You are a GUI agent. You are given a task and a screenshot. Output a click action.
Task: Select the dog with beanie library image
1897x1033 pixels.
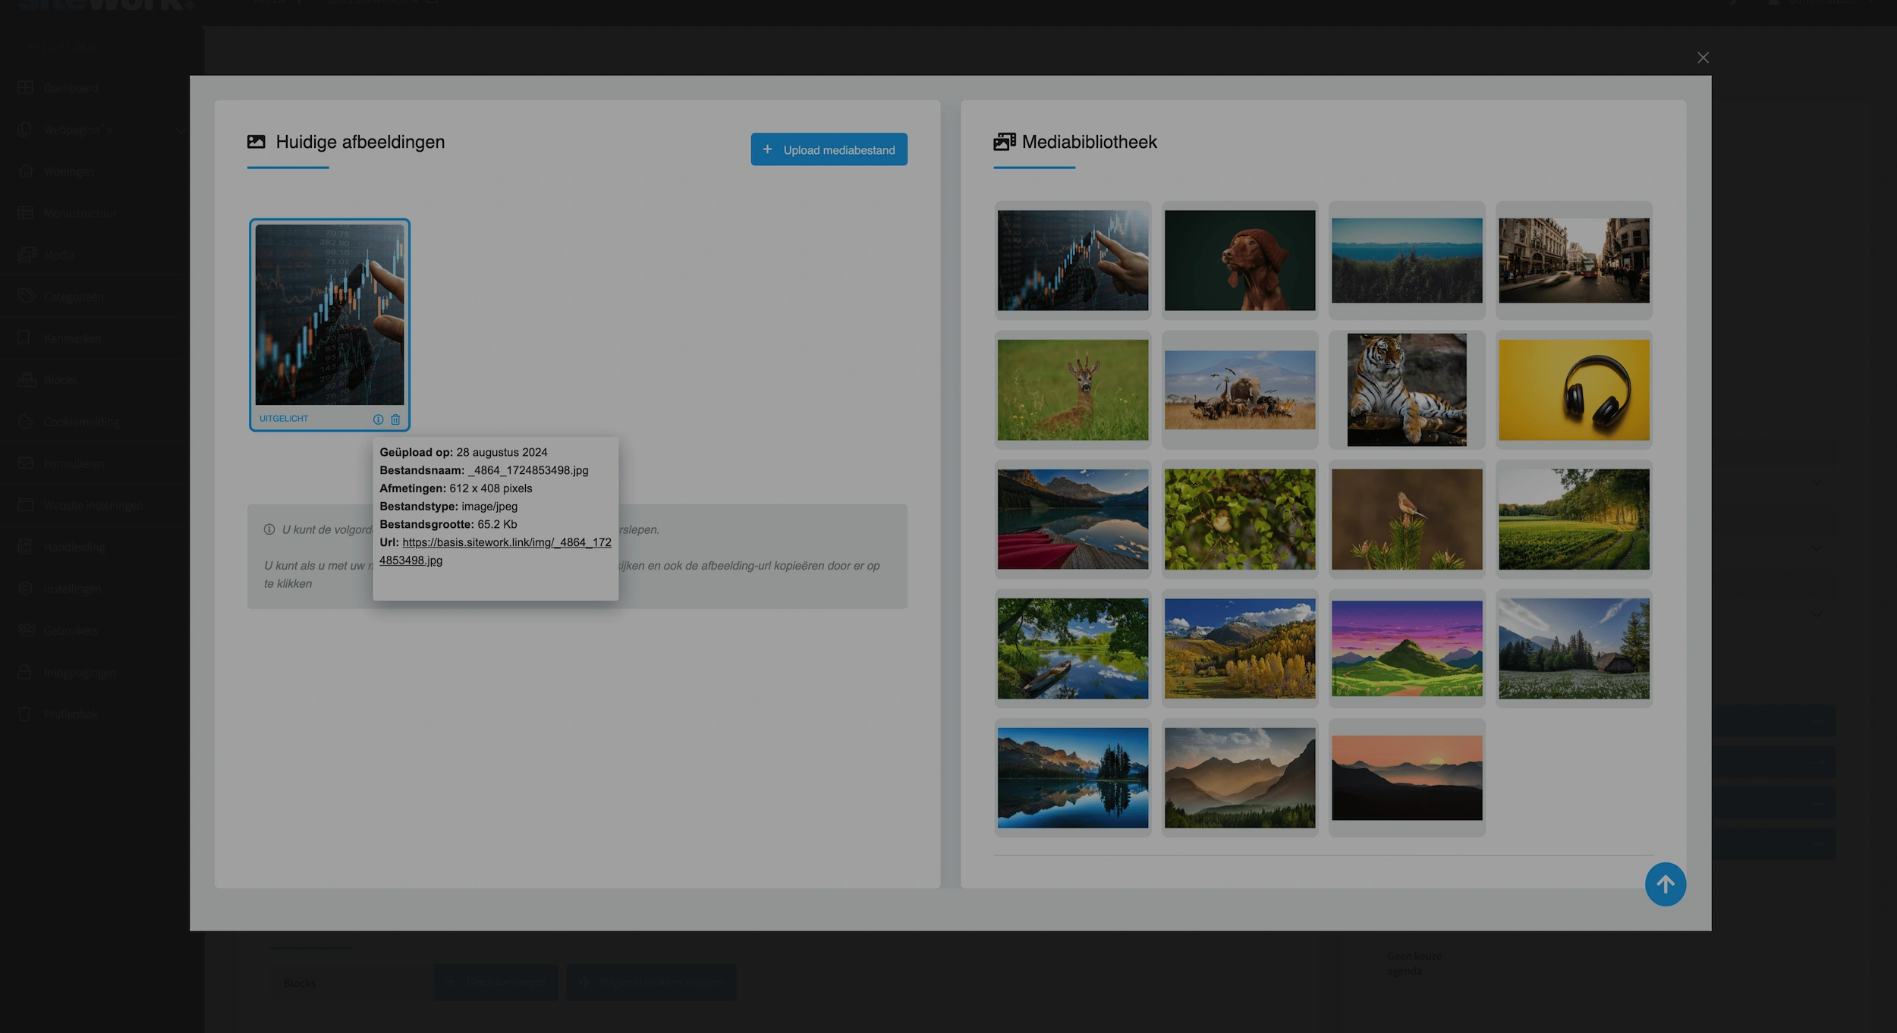pos(1239,260)
